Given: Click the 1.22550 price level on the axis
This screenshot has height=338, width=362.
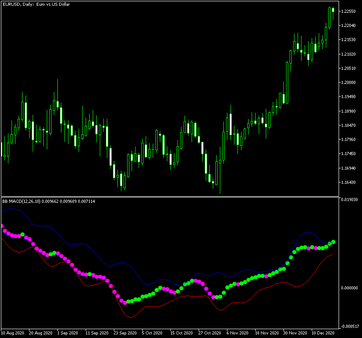Looking at the screenshot, I should [349, 11].
